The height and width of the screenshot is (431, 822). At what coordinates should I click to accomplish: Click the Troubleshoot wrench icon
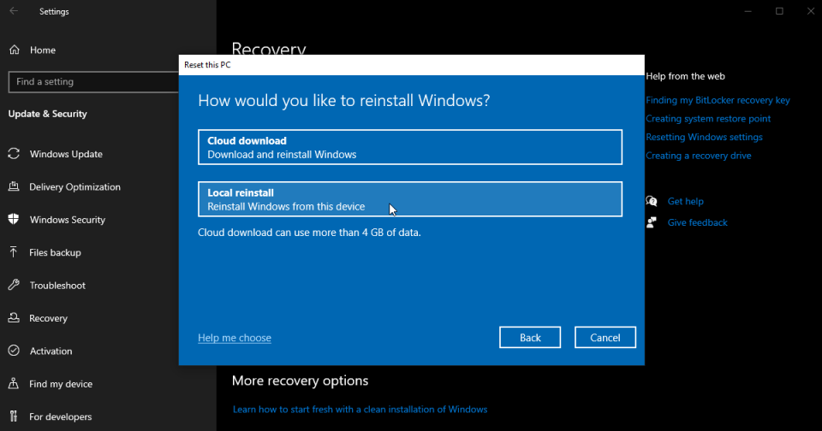point(15,285)
